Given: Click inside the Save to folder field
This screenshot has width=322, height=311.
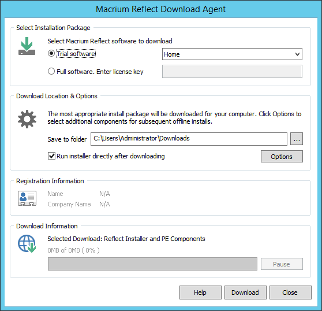Looking at the screenshot, I should point(189,139).
